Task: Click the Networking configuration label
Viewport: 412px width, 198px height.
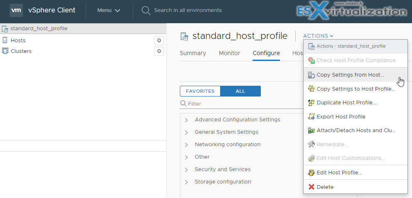Action: click(x=228, y=144)
